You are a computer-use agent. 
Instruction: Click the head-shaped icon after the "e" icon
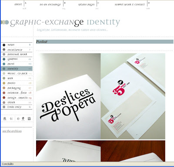tap(23, 119)
